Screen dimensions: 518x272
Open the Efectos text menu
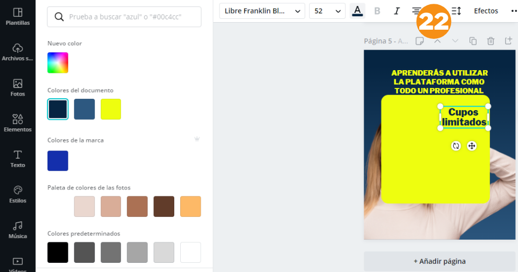[486, 11]
